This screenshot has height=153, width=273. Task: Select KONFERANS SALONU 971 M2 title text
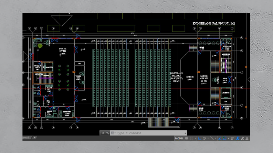[214, 23]
